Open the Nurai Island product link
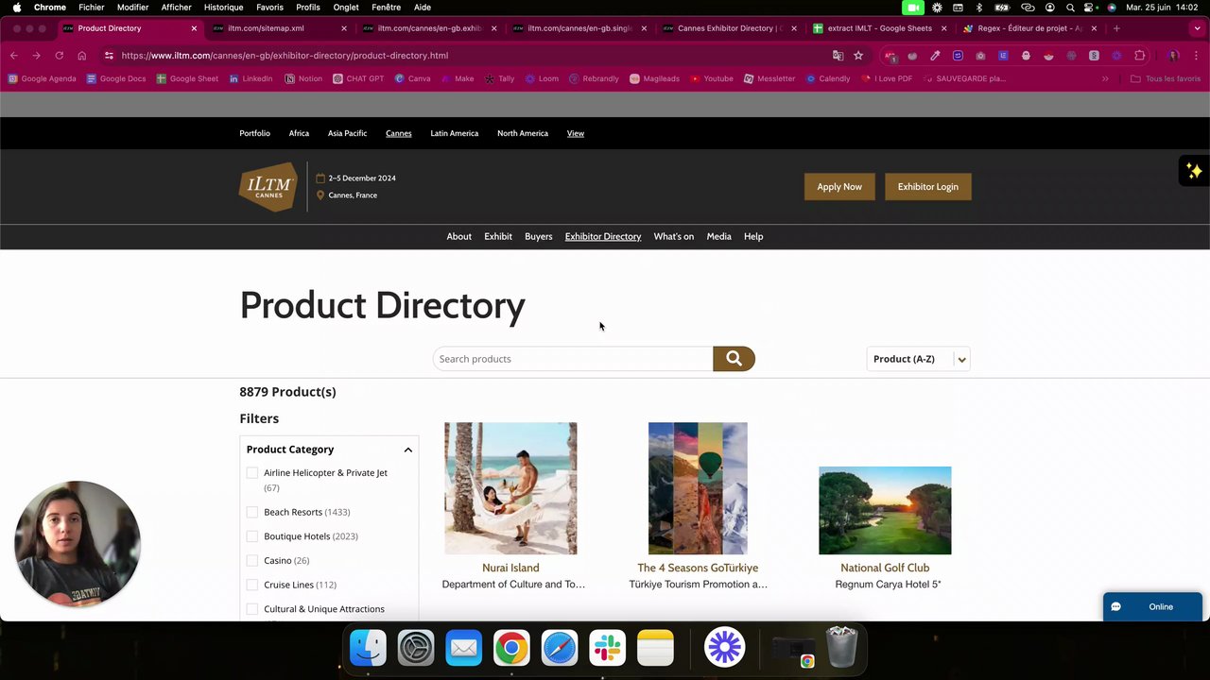Image resolution: width=1210 pixels, height=680 pixels. 510,568
